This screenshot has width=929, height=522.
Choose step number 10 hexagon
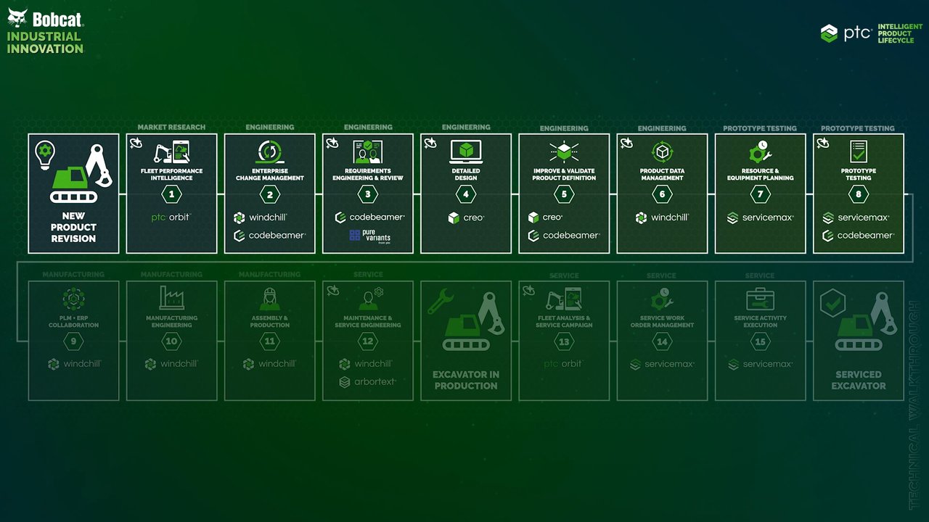pyautogui.click(x=172, y=341)
